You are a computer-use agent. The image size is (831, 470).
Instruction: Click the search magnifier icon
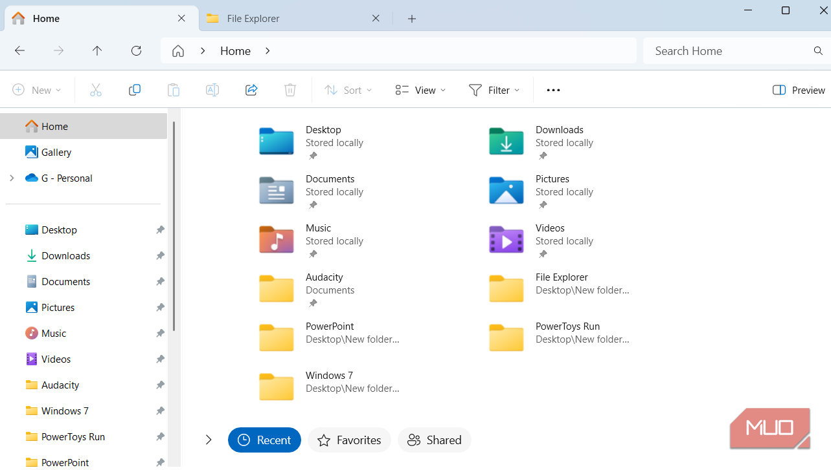[818, 51]
